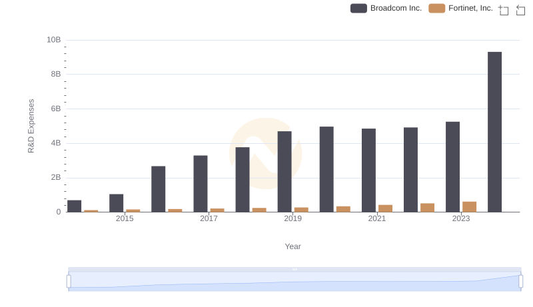The image size is (533, 307).
Task: Click the Broadcom bar for 2022
Action: pyautogui.click(x=410, y=170)
